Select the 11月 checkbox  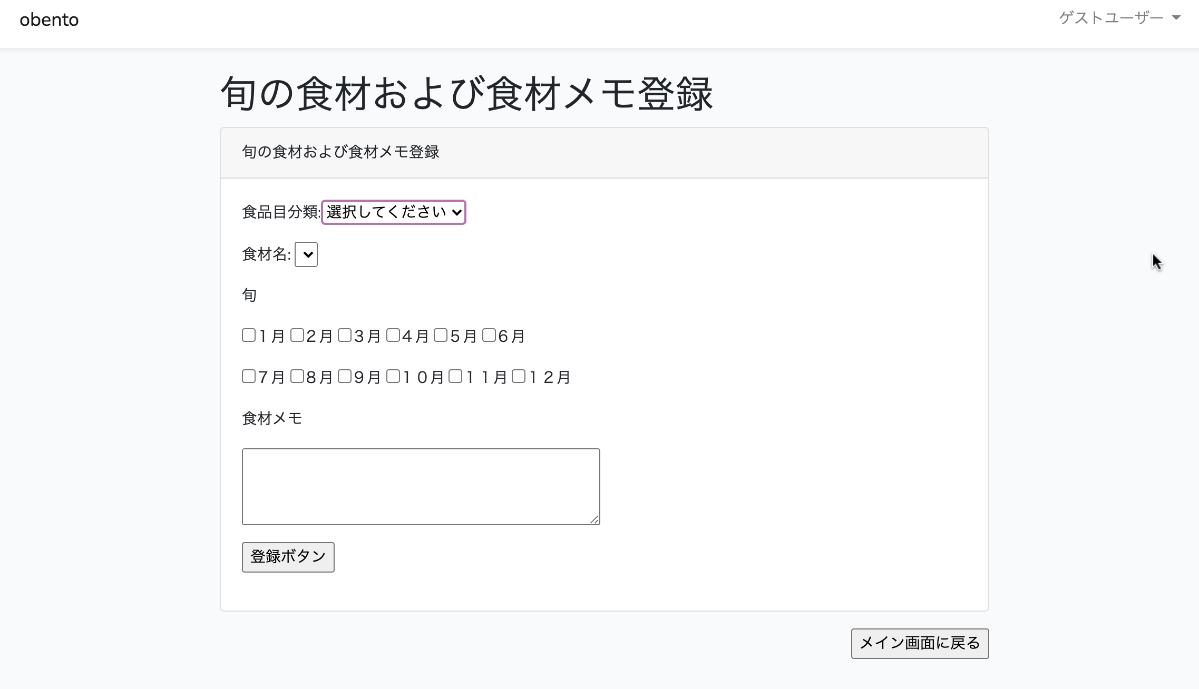tap(455, 376)
